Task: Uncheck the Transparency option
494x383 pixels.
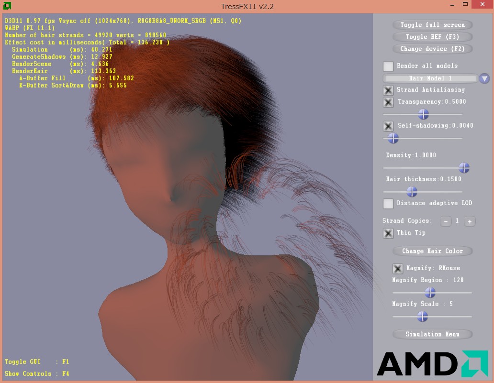Action: click(388, 102)
